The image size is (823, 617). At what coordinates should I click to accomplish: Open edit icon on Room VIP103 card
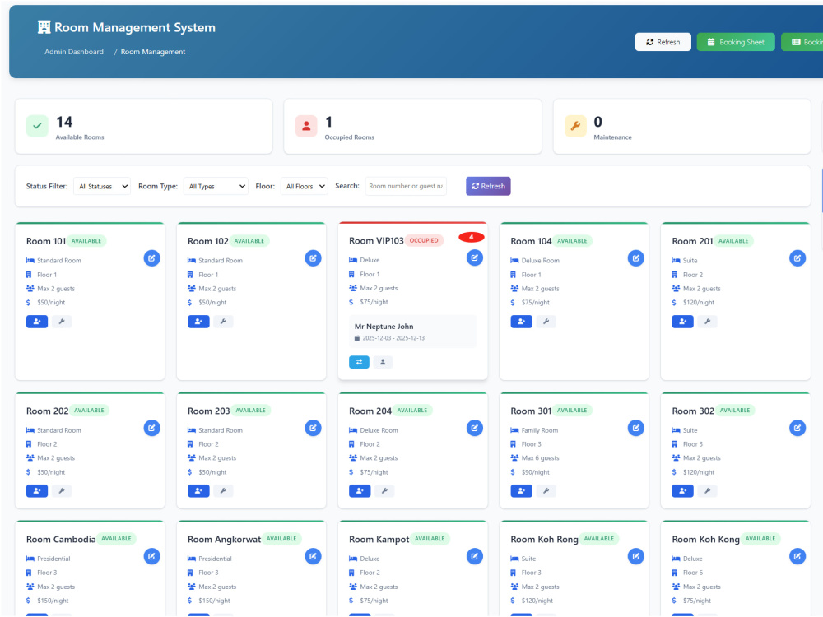tap(475, 257)
